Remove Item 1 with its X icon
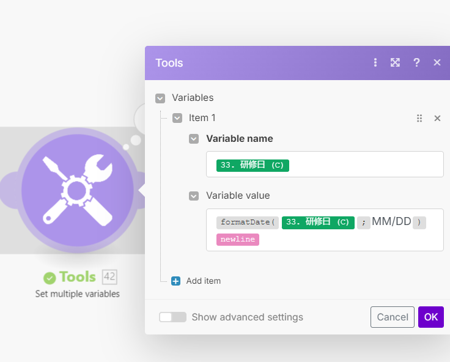The width and height of the screenshot is (450, 362). [437, 118]
